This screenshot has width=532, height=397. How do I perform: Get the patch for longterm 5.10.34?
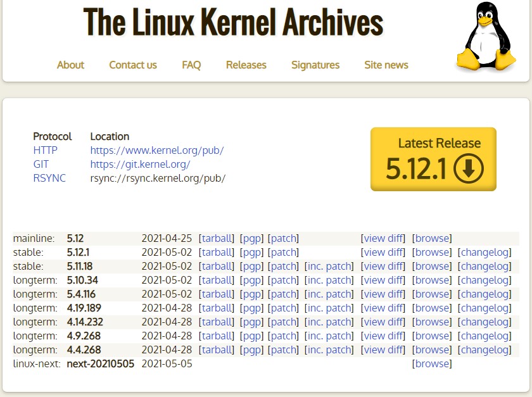[x=283, y=280]
